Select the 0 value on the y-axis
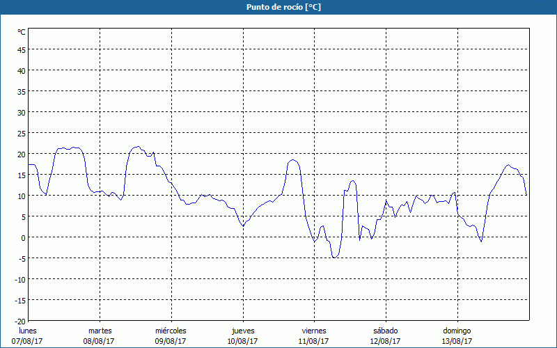 point(23,237)
